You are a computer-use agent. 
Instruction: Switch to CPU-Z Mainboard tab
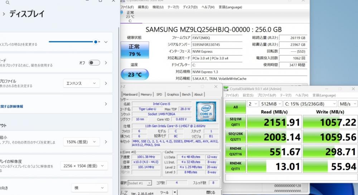[130, 94]
